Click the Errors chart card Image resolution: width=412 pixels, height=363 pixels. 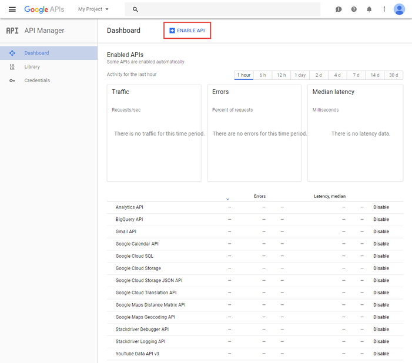254,133
